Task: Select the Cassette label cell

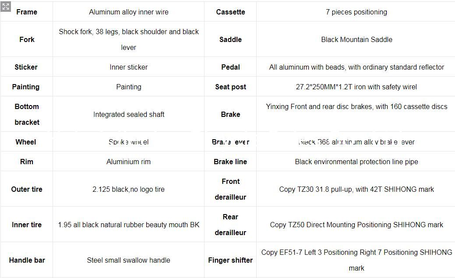Action: pyautogui.click(x=230, y=12)
